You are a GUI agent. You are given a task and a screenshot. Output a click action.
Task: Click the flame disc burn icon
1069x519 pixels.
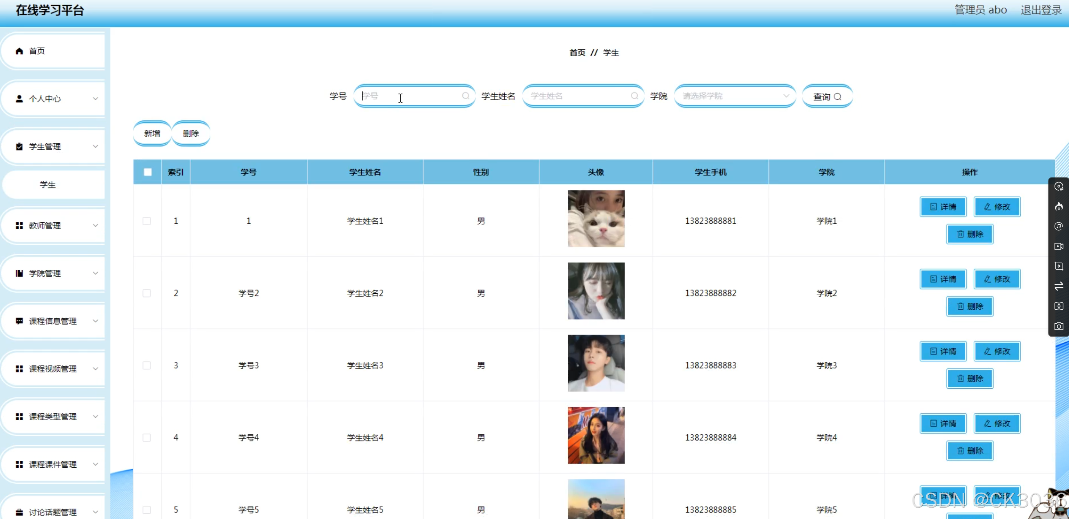[x=1059, y=206]
